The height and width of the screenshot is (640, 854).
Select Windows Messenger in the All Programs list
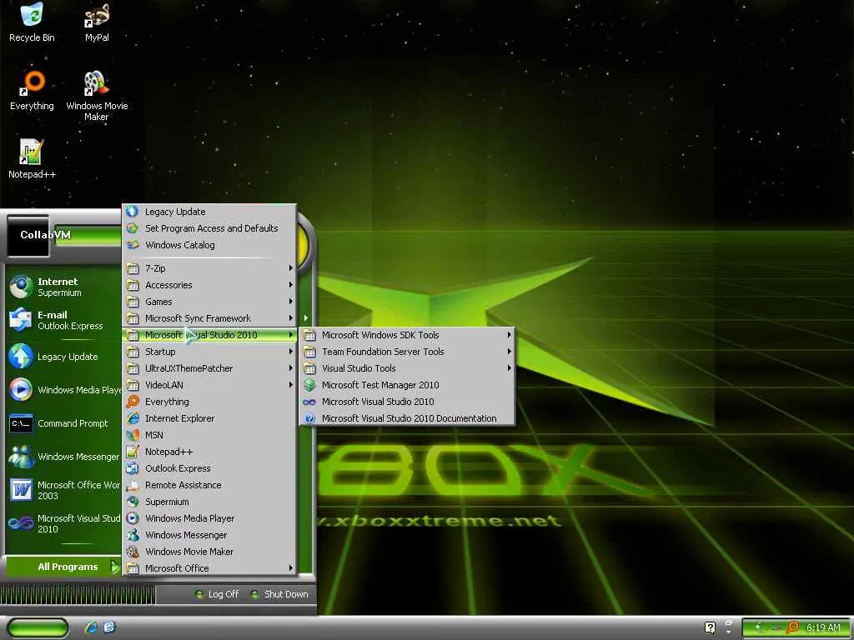(209, 535)
